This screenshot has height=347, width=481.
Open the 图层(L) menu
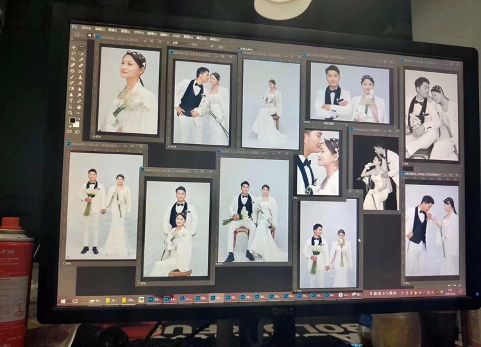pos(126,31)
